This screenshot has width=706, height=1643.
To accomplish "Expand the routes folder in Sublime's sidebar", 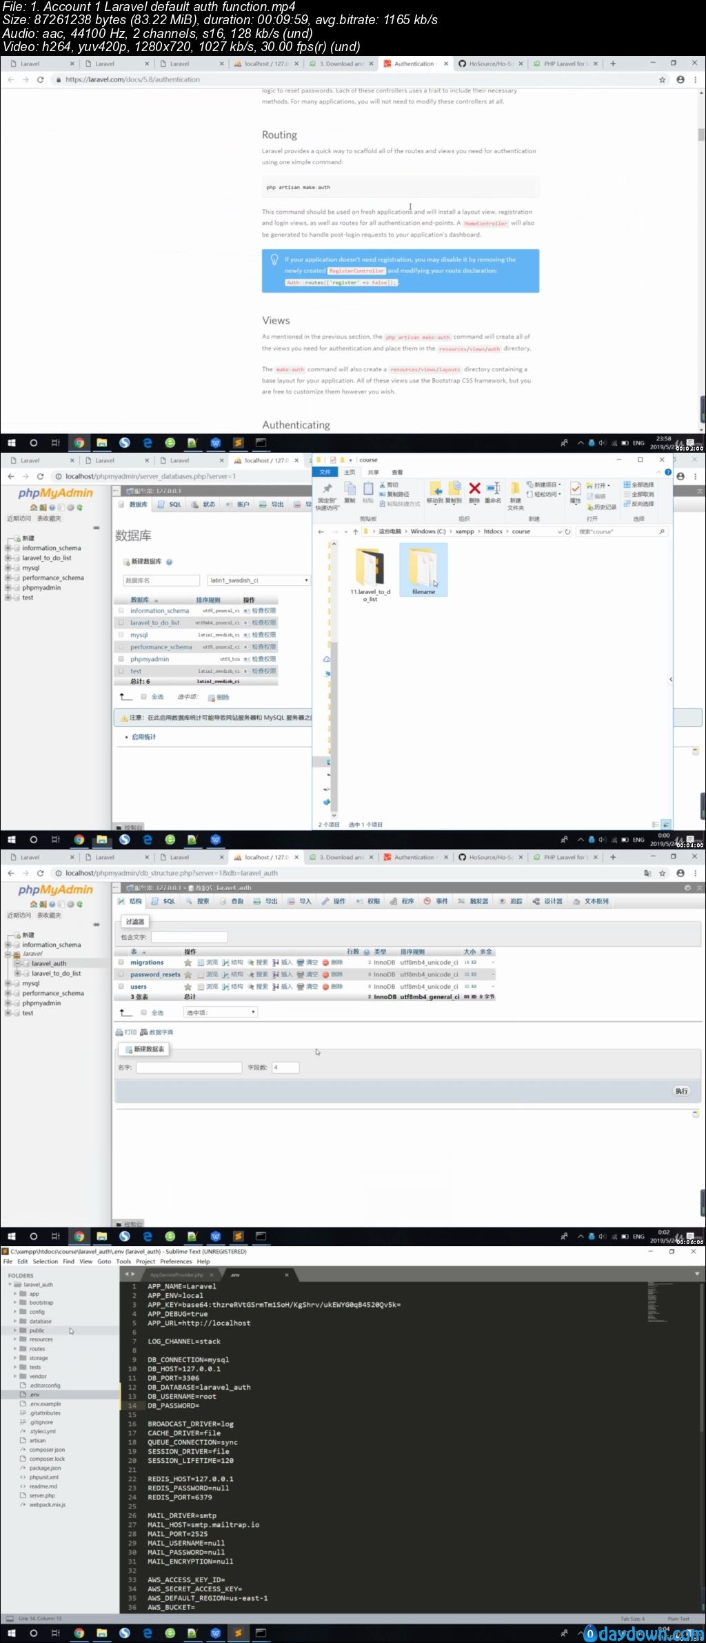I will 15,1348.
